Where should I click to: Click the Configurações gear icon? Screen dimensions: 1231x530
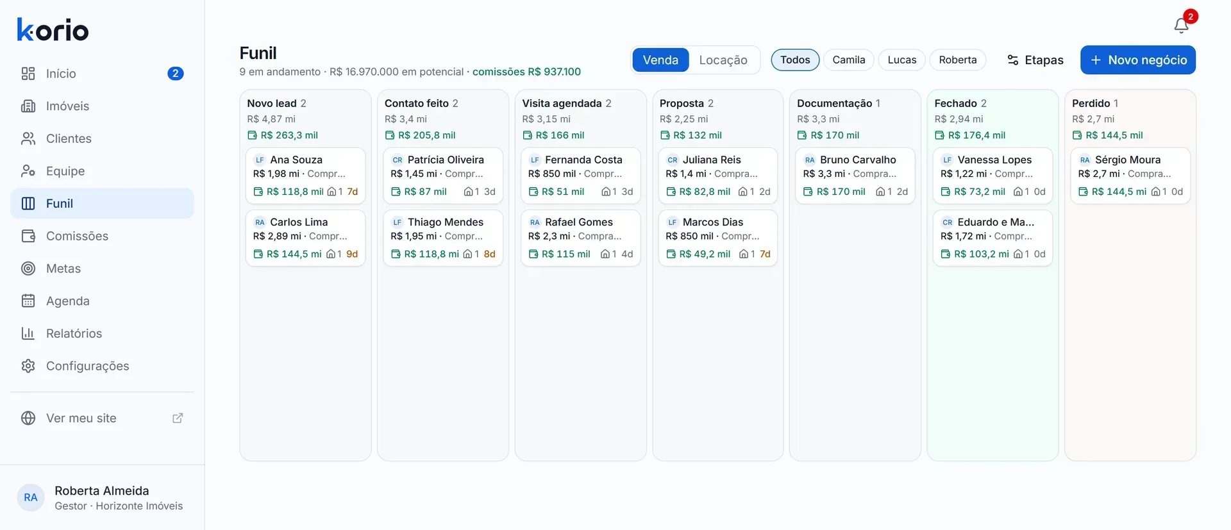coord(28,366)
